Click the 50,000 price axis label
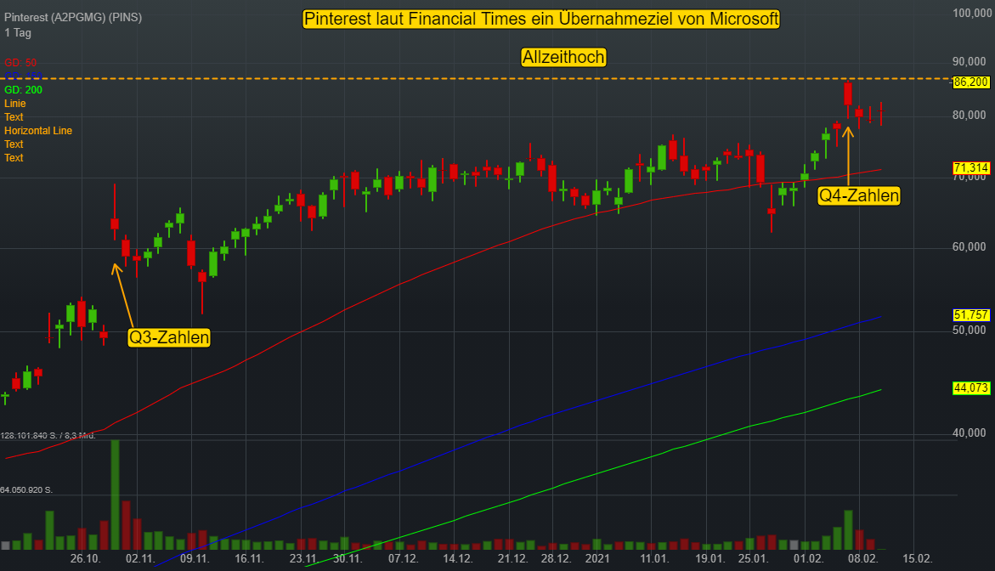The height and width of the screenshot is (571, 995). tap(970, 330)
